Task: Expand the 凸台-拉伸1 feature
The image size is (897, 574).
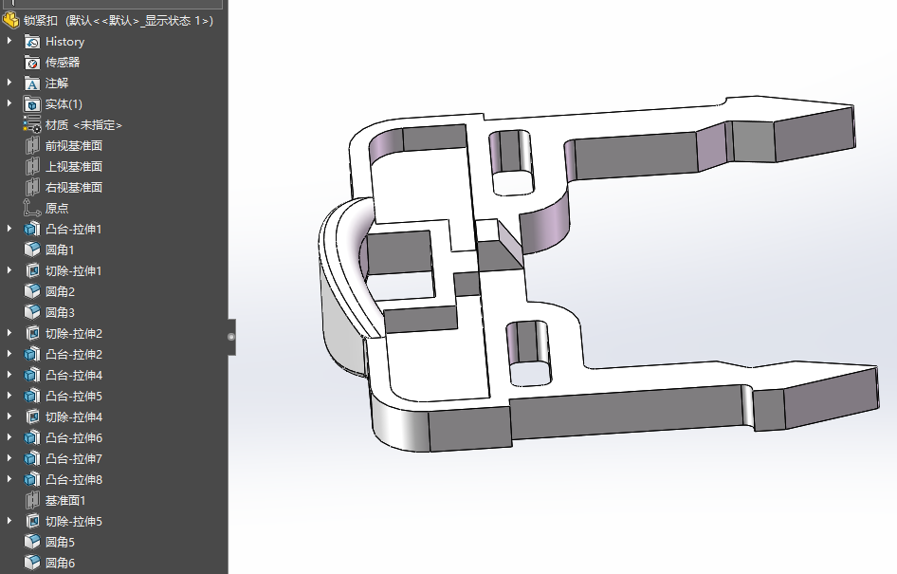Action: (9, 229)
